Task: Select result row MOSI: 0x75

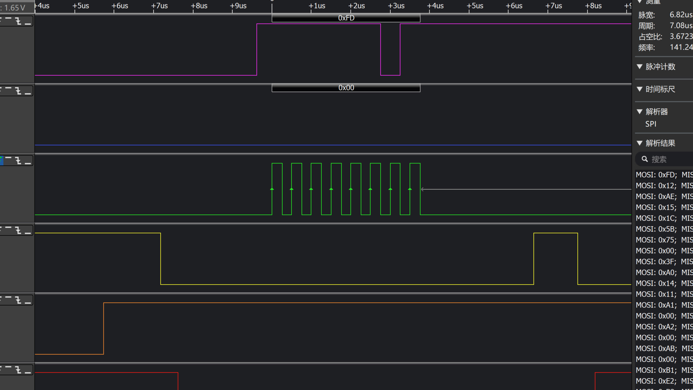Action: (664, 240)
